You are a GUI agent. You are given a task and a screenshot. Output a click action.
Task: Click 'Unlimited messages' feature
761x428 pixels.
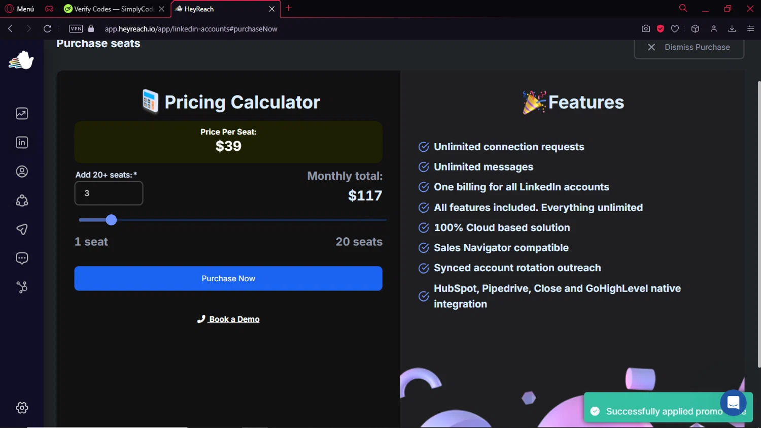tap(483, 167)
